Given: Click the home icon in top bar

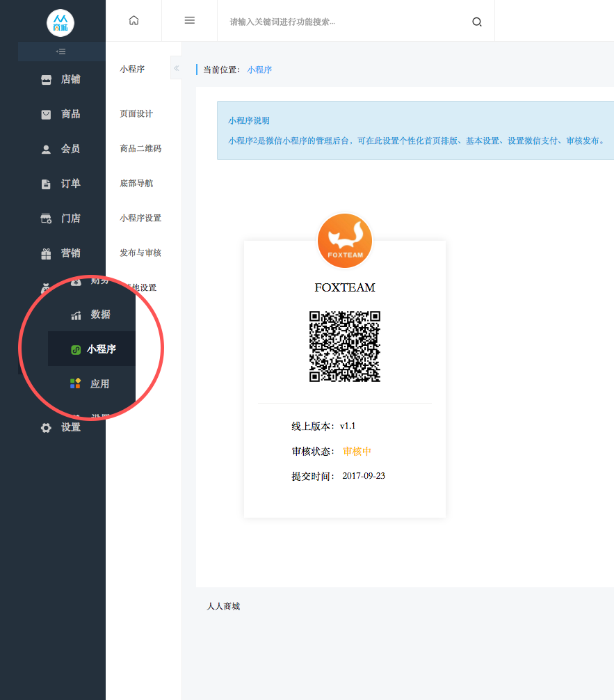Looking at the screenshot, I should click(x=134, y=21).
